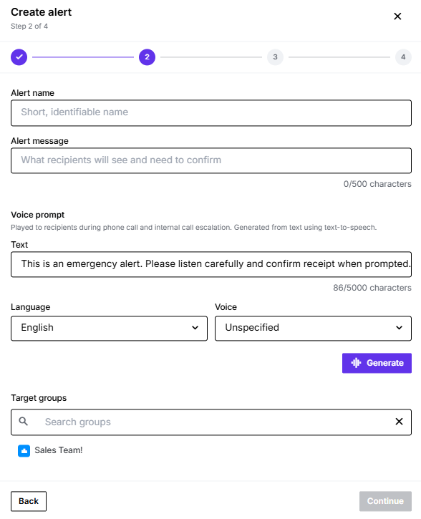Screen dimensions: 421x519
Task: Select the Sales Team! group
Action: [50, 450]
